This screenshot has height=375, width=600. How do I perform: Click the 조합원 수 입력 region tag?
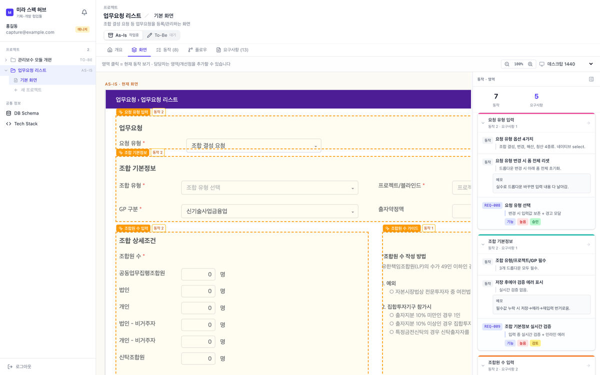coord(133,228)
